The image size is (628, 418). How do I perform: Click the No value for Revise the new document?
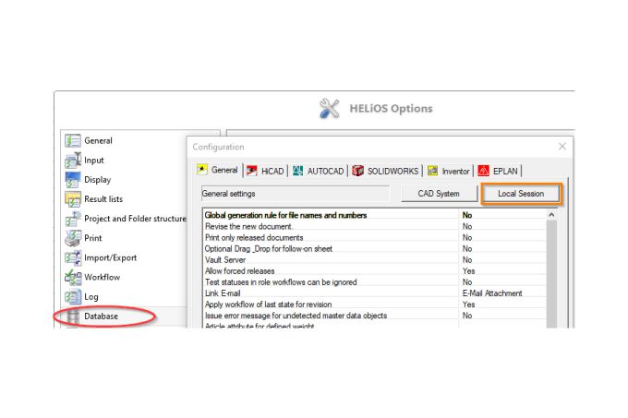point(467,226)
